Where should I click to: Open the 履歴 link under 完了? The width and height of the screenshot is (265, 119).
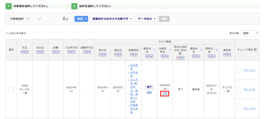tap(149, 92)
